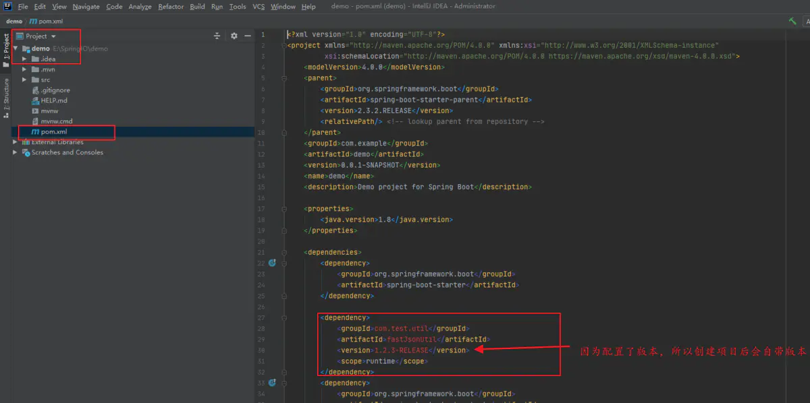Image resolution: width=810 pixels, height=403 pixels.
Task: Click the src folder icon
Action: pyautogui.click(x=35, y=80)
